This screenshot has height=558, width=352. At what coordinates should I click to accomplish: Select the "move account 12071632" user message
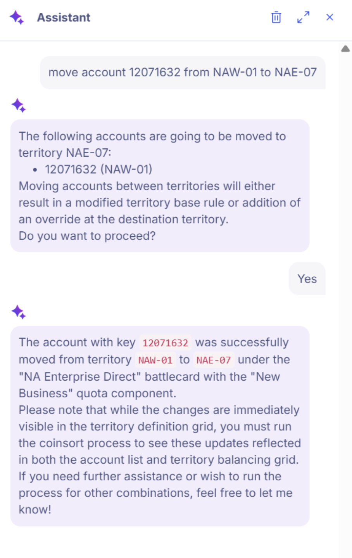coord(183,72)
